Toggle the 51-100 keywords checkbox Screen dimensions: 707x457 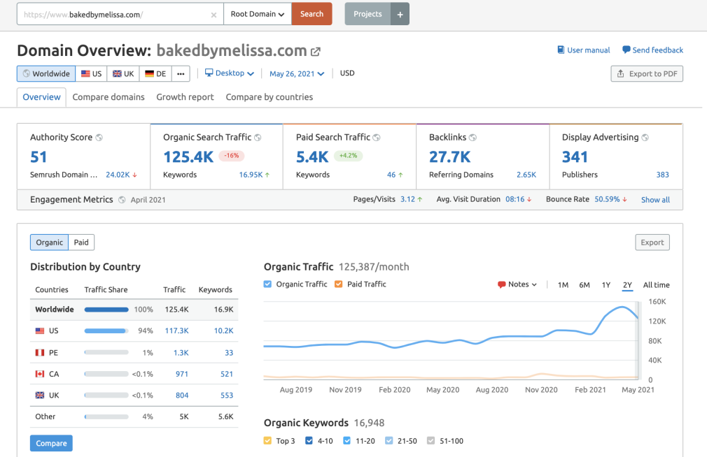click(x=430, y=441)
